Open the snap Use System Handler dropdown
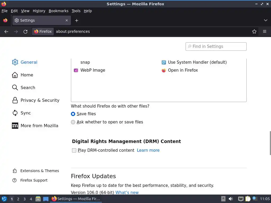The width and height of the screenshot is (271, 203). coord(197,62)
